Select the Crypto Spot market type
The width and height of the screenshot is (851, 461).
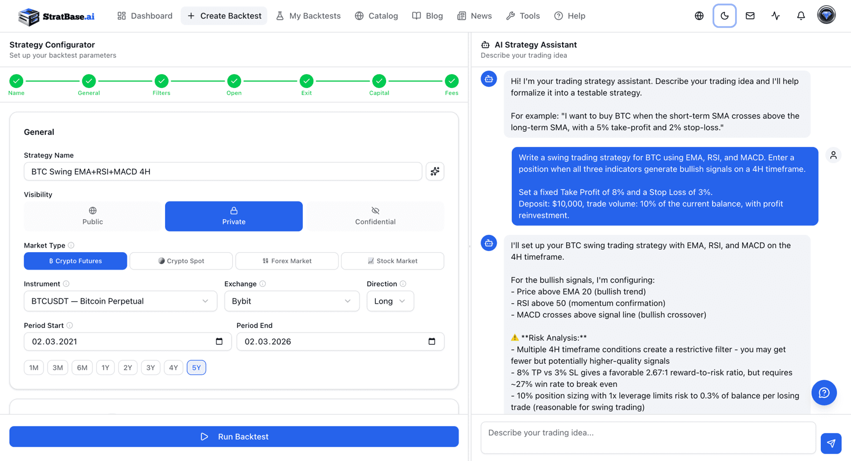coord(181,261)
